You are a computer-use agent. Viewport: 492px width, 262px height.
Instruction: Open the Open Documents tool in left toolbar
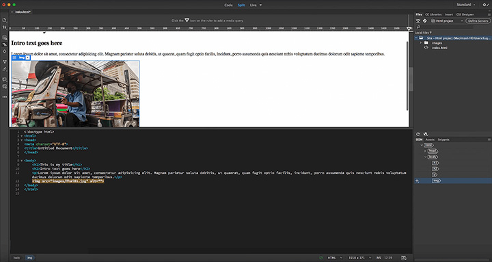point(4,20)
